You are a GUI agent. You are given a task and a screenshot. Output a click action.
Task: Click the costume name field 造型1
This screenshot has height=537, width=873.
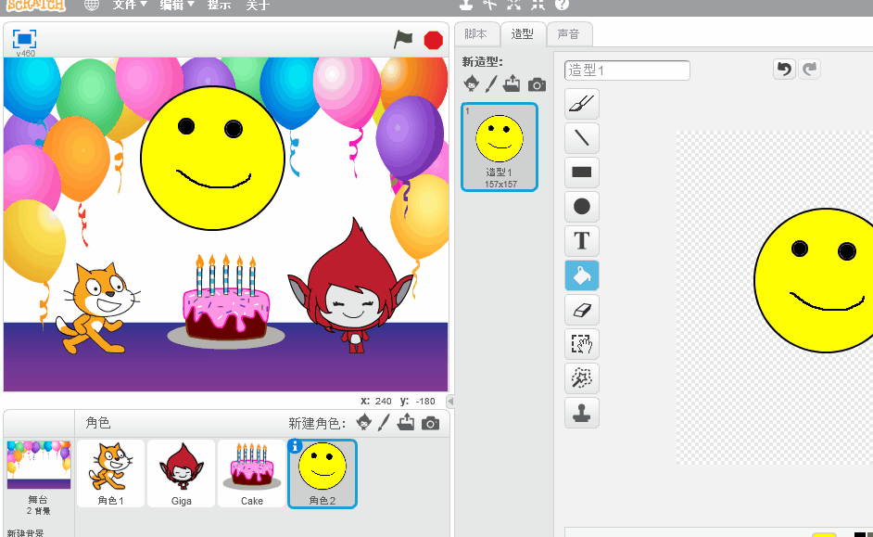point(626,70)
